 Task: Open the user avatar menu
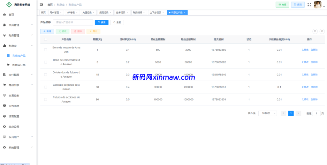pos(317,4)
